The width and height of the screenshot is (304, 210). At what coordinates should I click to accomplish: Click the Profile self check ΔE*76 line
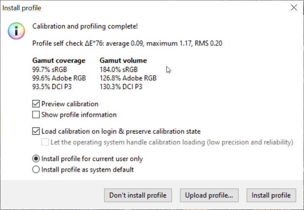(127, 43)
